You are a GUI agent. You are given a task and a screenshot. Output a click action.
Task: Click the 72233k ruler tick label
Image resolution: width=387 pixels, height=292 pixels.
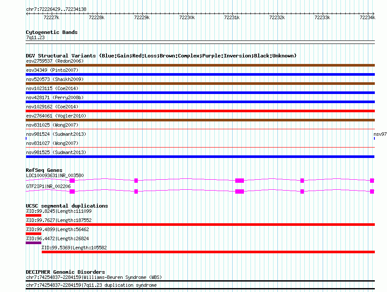tap(322, 17)
